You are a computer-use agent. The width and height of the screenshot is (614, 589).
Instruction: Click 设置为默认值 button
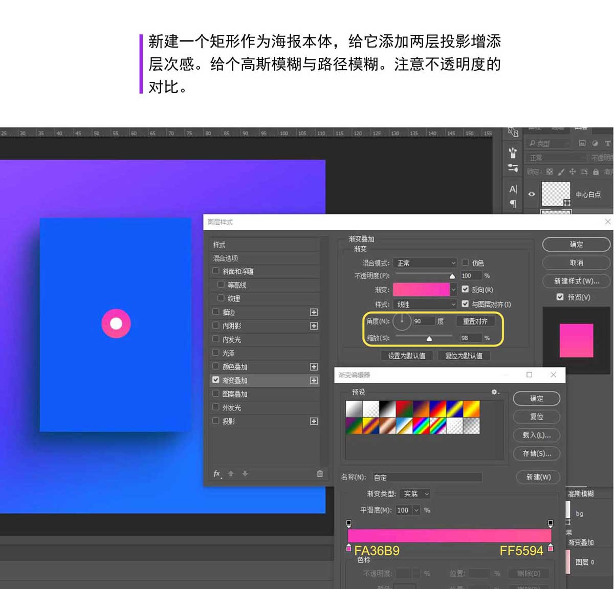[x=407, y=356]
